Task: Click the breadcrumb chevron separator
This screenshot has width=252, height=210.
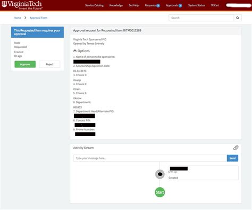Action: click(x=26, y=18)
